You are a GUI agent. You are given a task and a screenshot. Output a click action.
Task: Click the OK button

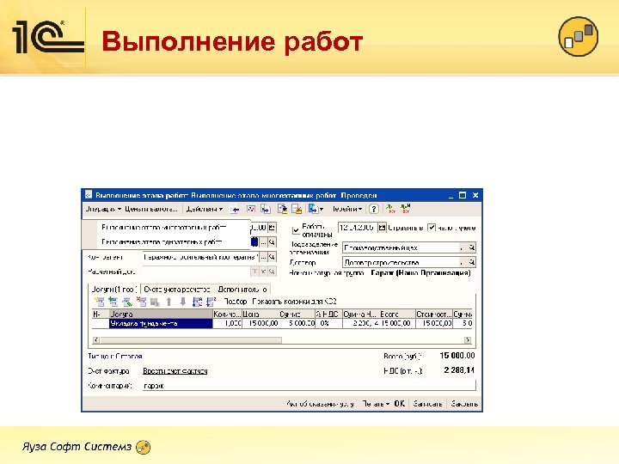[x=400, y=404]
